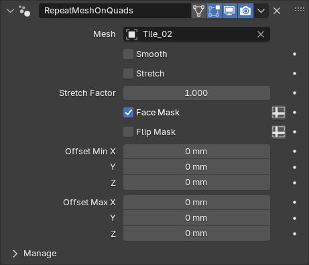Open the modifier extra options dropdown
309x265 pixels.
(261, 11)
